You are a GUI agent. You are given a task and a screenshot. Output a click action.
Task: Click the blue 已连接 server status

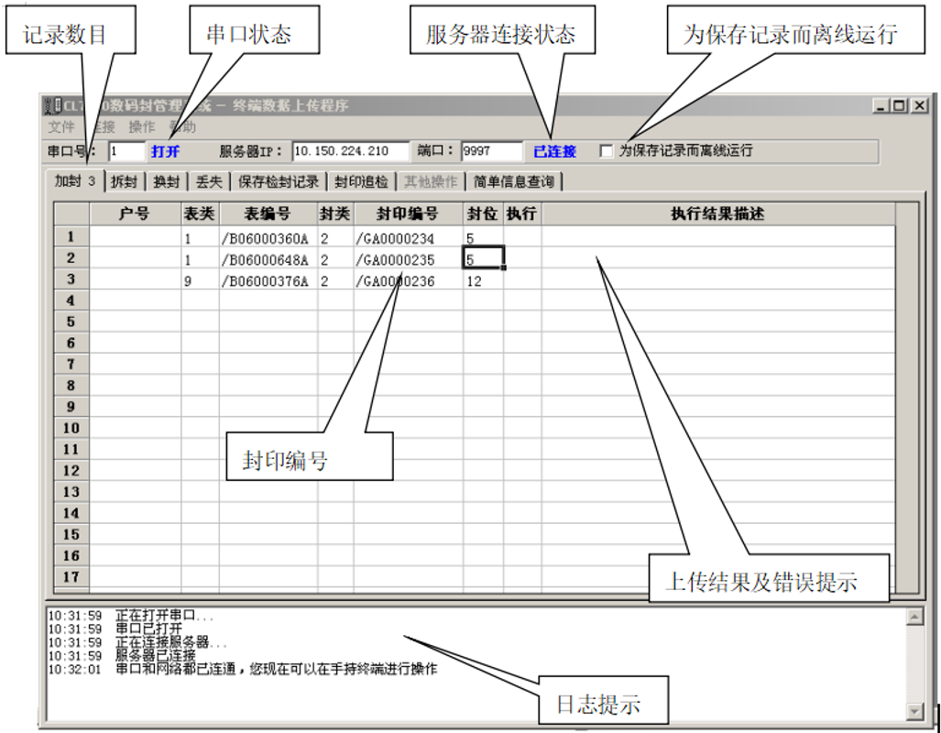coord(554,151)
